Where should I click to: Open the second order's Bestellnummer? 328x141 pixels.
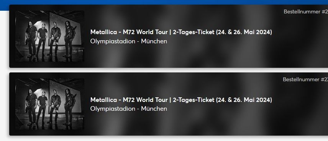tap(305, 79)
